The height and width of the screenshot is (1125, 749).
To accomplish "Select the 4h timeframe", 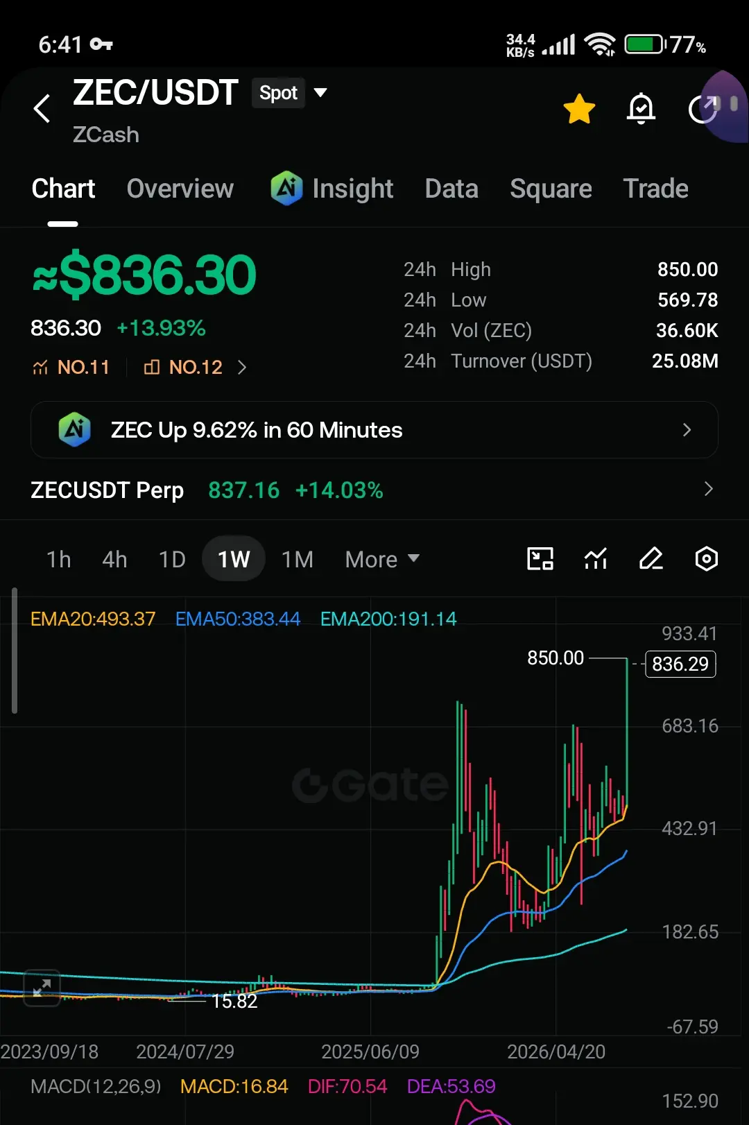I will (x=114, y=559).
